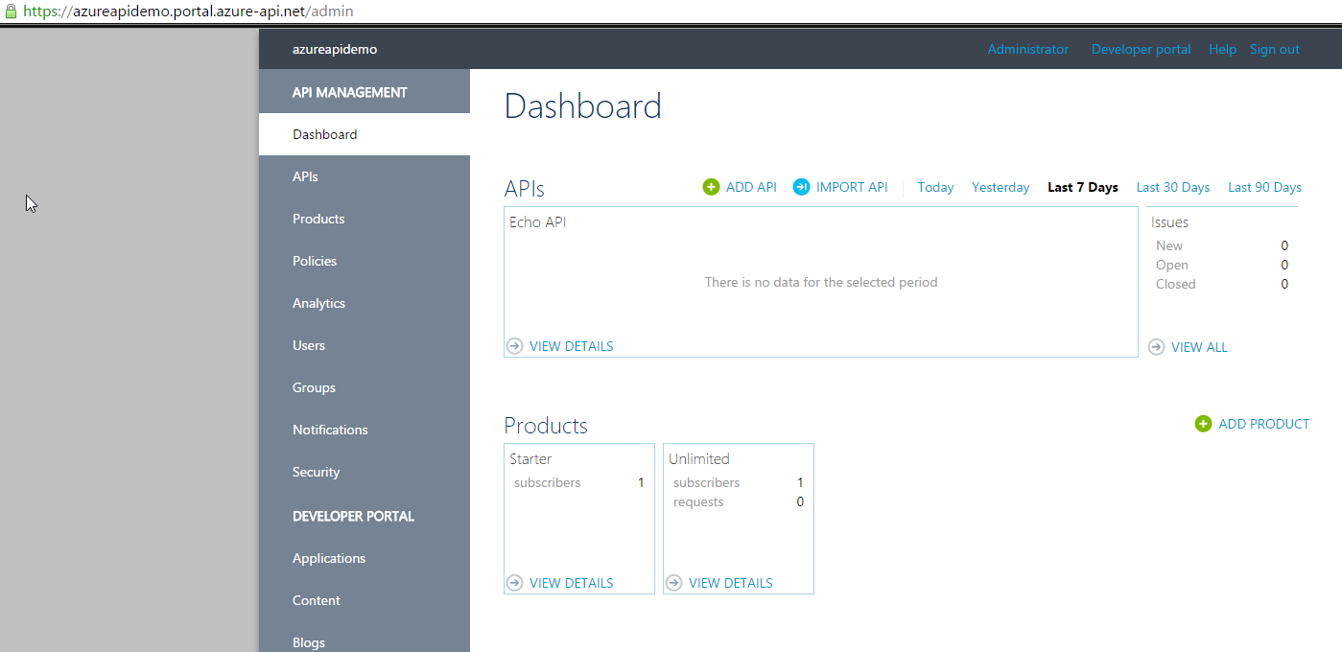Open Security in the sidebar
The image size is (1342, 652).
click(x=365, y=472)
